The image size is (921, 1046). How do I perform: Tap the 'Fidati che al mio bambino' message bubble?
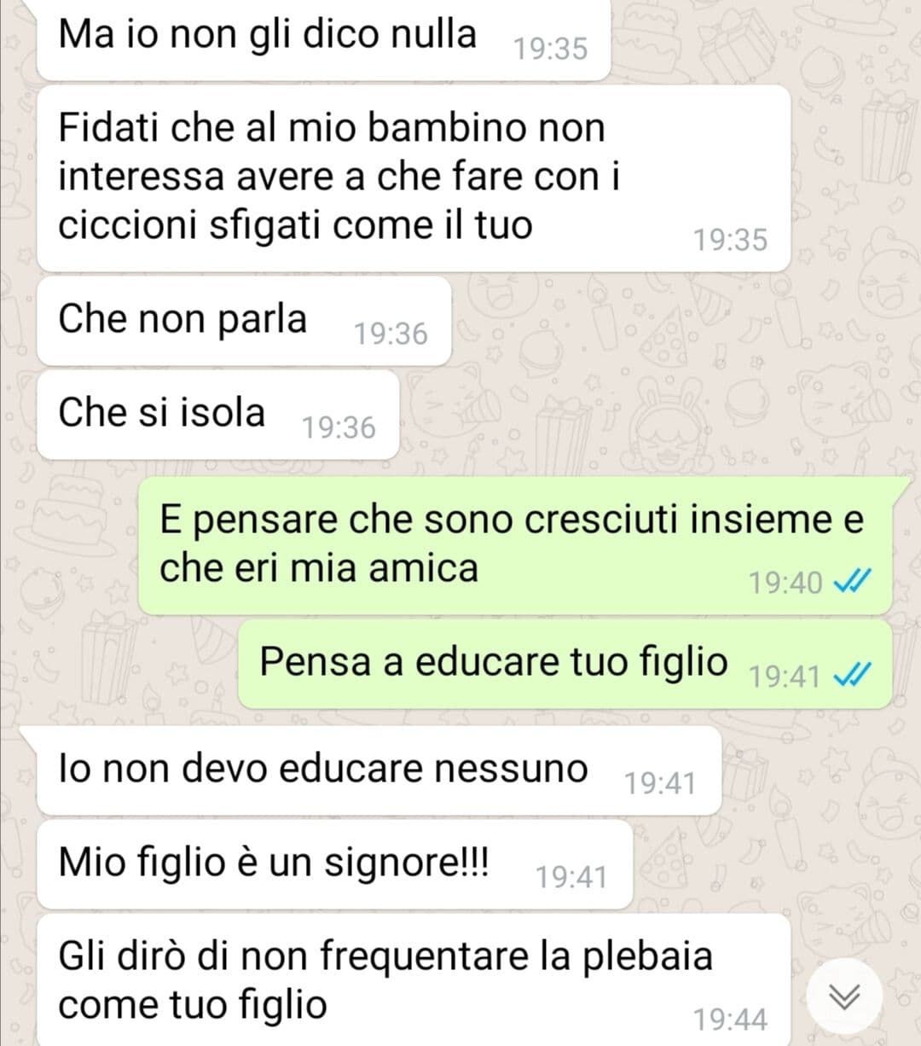coord(414,178)
